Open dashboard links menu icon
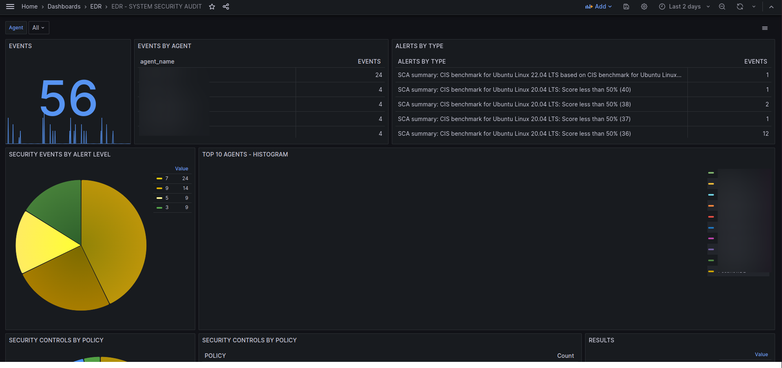782x368 pixels. (765, 28)
